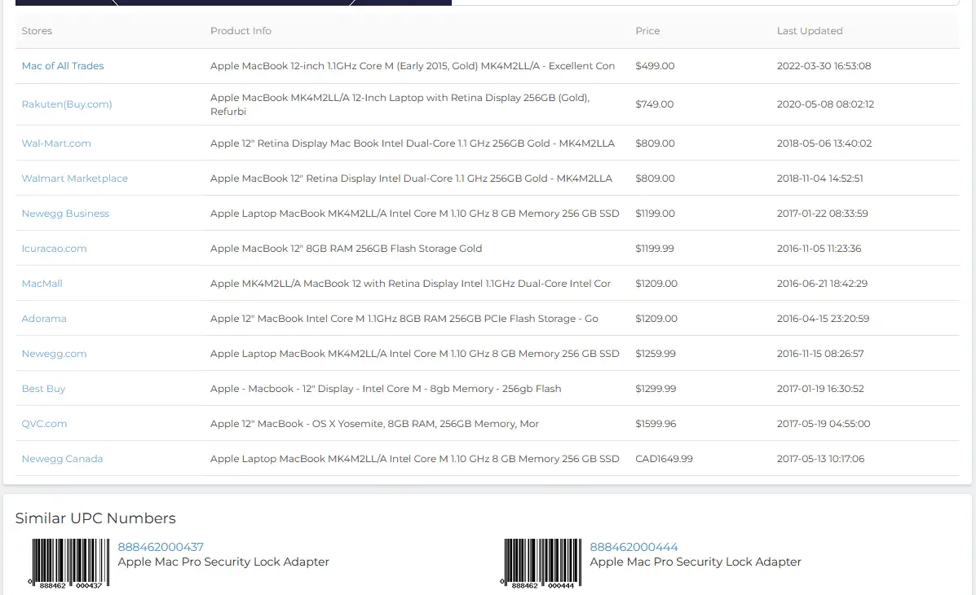Image resolution: width=976 pixels, height=595 pixels.
Task: Go to the Adorama store link
Action: (x=44, y=319)
